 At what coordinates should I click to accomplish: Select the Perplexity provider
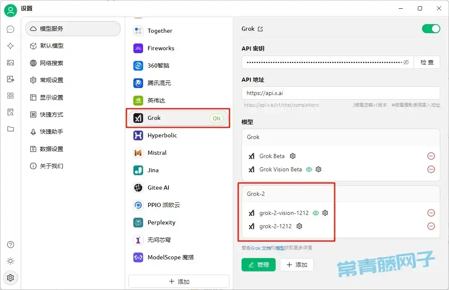point(179,222)
